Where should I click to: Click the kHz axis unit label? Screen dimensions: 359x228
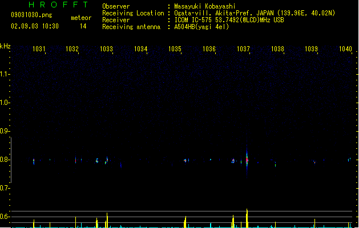[x=5, y=46]
